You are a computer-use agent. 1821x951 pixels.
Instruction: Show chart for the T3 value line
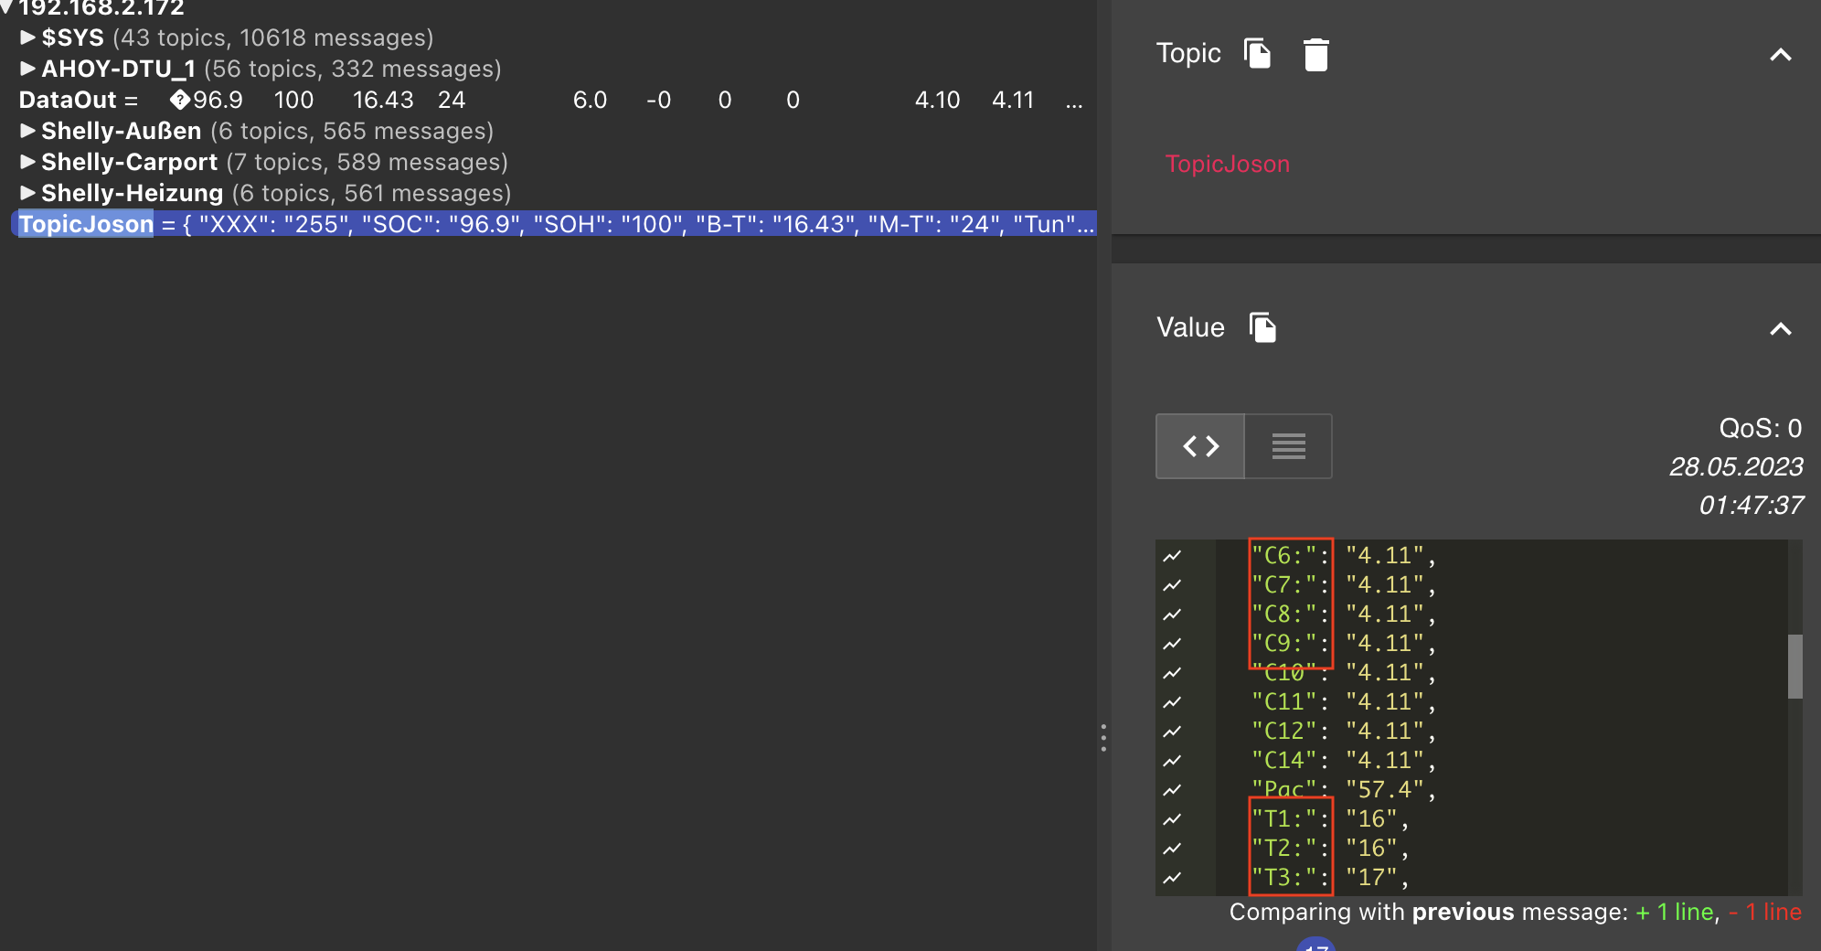1172,877
